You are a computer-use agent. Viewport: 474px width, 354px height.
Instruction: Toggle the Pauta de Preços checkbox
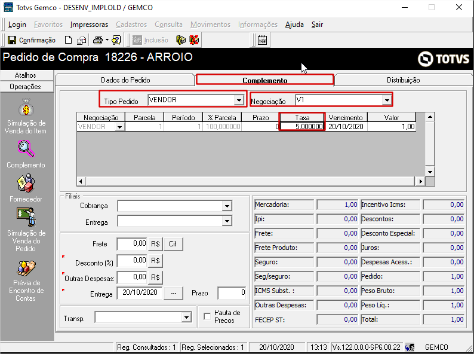click(x=207, y=316)
